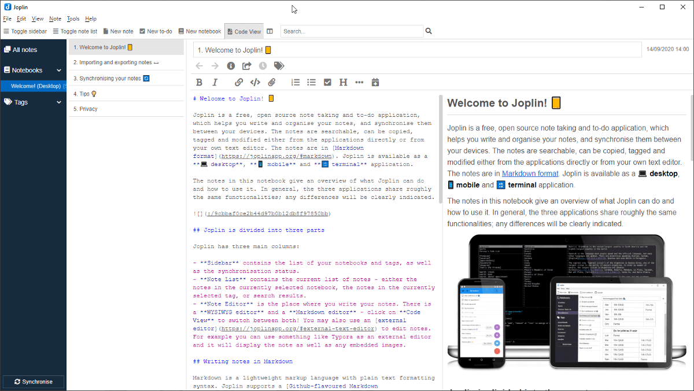The image size is (694, 391).
Task: Start sync with the Synchronise button
Action: (34, 382)
